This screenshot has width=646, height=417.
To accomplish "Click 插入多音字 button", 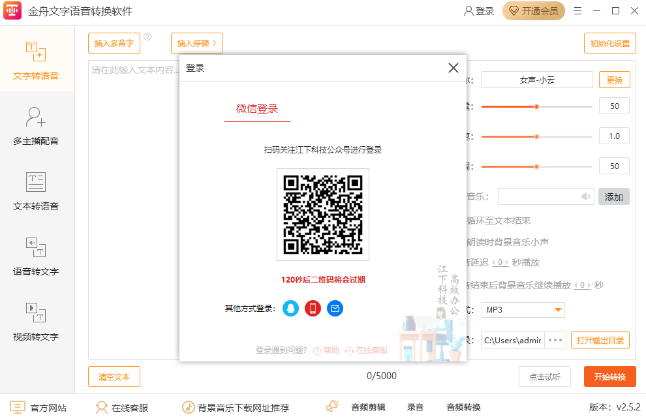I will pyautogui.click(x=114, y=43).
